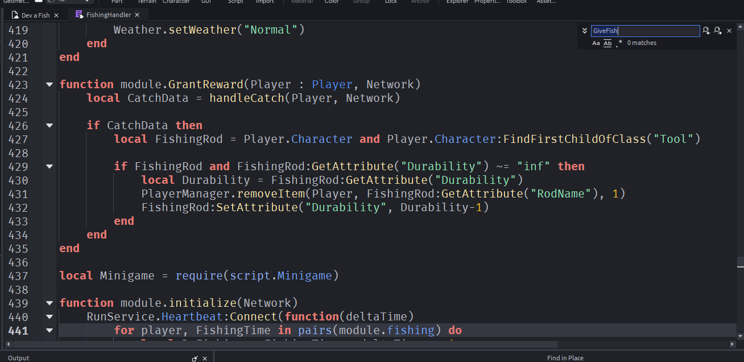This screenshot has height=362, width=744.
Task: Collapse the if CatchData block at line 426
Action: point(49,126)
